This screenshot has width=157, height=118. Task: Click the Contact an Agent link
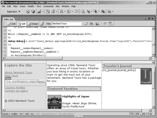click(16, 91)
